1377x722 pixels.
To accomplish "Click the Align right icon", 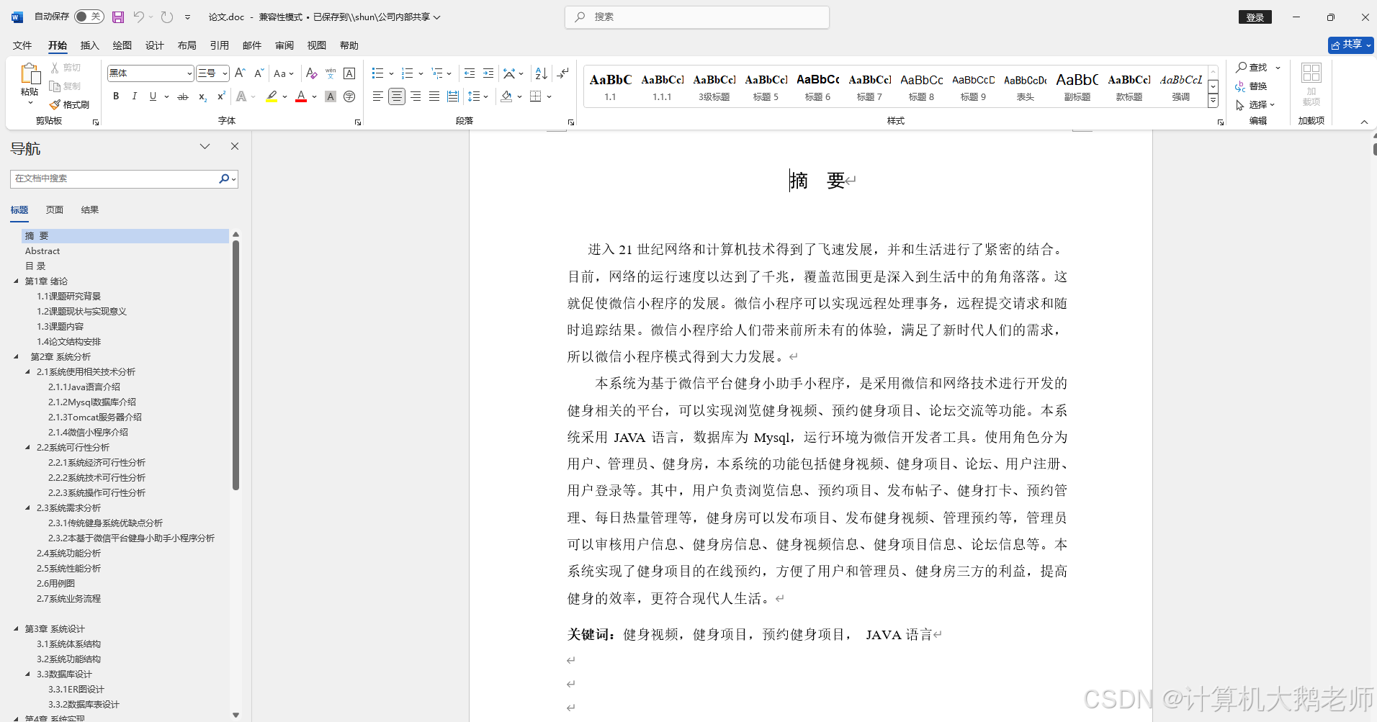I will click(x=416, y=96).
